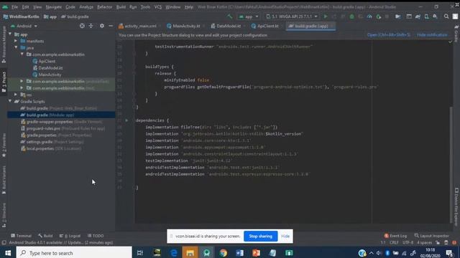460x258 pixels.
Task: Switch to the MainActivity.kt tab
Action: coord(185,26)
